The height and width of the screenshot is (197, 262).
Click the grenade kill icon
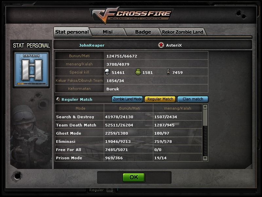click(x=138, y=72)
